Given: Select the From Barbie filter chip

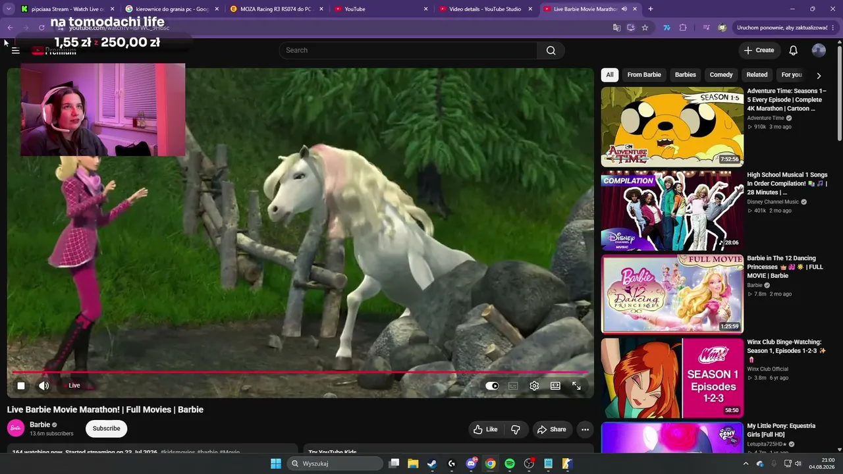Looking at the screenshot, I should point(644,75).
